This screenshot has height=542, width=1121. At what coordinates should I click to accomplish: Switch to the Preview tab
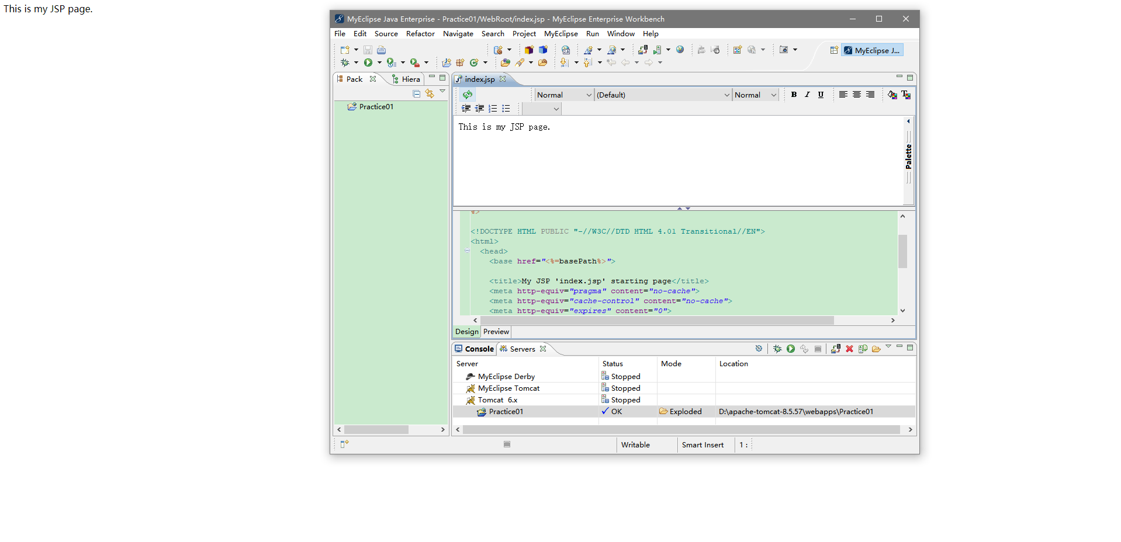(x=496, y=332)
